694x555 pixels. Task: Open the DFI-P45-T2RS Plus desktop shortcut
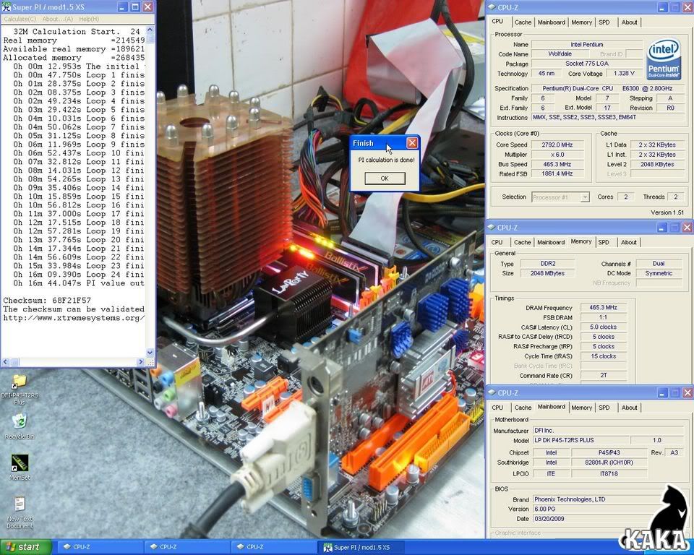point(20,390)
